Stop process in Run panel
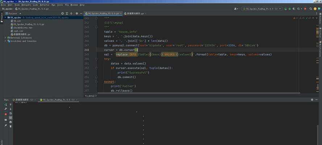Viewport: 322px width, 145px height. click(6, 114)
